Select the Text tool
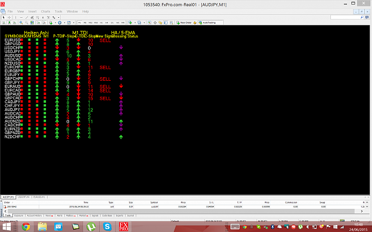Screen dimensions: 372x232 (43, 17)
